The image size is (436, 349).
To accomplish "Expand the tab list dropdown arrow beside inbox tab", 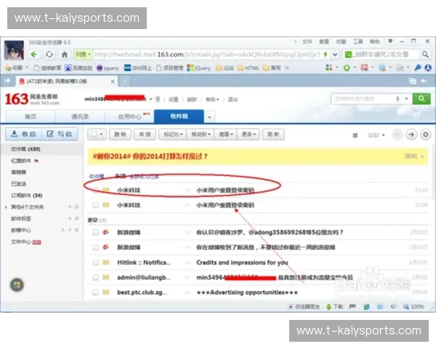I will click(x=209, y=117).
